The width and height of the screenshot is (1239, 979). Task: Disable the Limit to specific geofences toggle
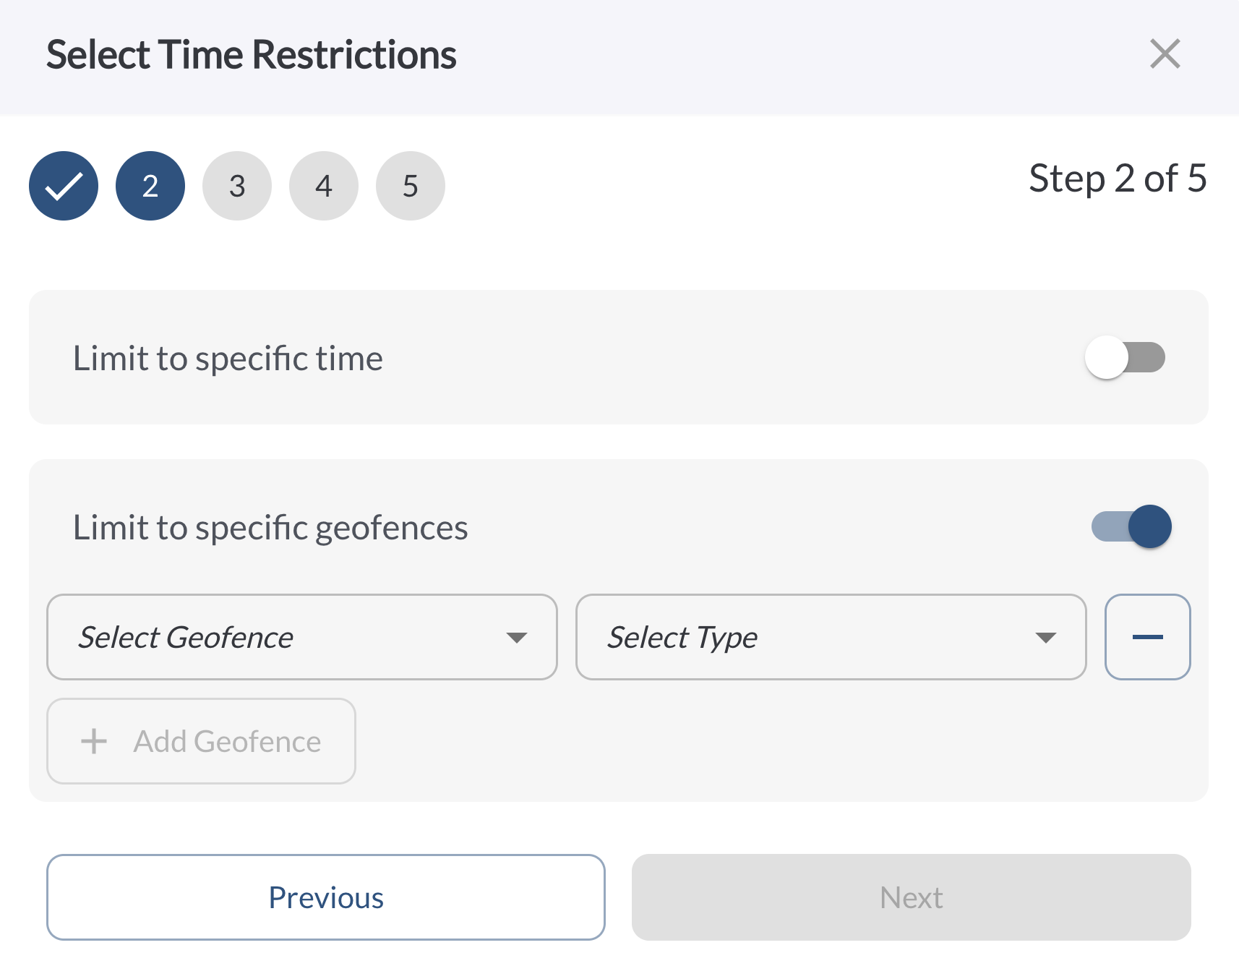pos(1131,526)
